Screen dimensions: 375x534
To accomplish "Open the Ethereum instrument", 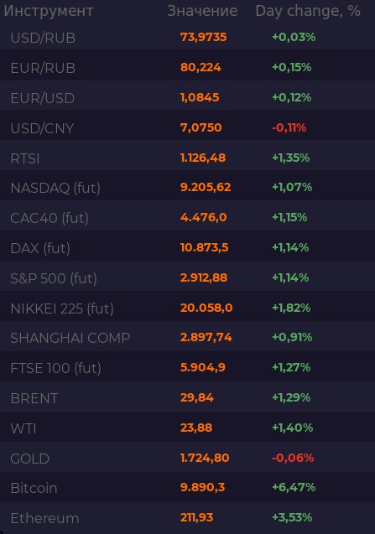I will (x=44, y=518).
